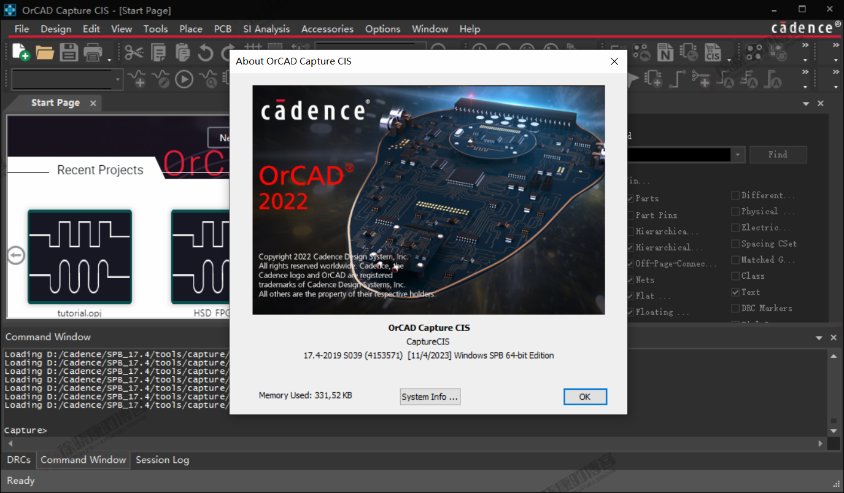Click the back annotate toolbar icon
This screenshot has height=493, width=844.
641,52
